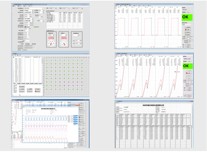Open the first menu in the settings window menu bar
Image resolution: width=207 pixels, height=152 pixels.
click(13, 5)
